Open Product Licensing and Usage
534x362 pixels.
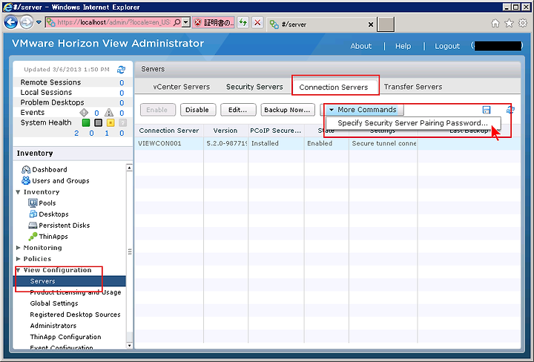75,292
